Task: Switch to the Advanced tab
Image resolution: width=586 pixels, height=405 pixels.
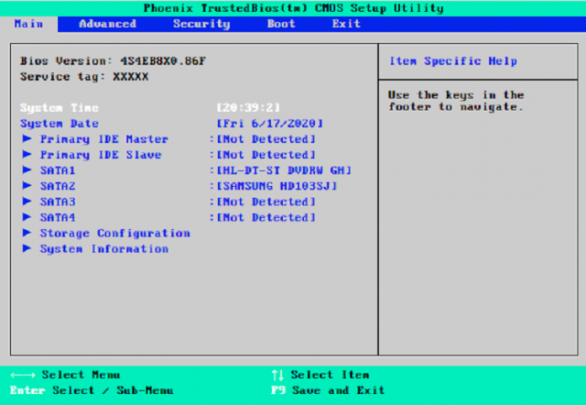Action: [107, 24]
